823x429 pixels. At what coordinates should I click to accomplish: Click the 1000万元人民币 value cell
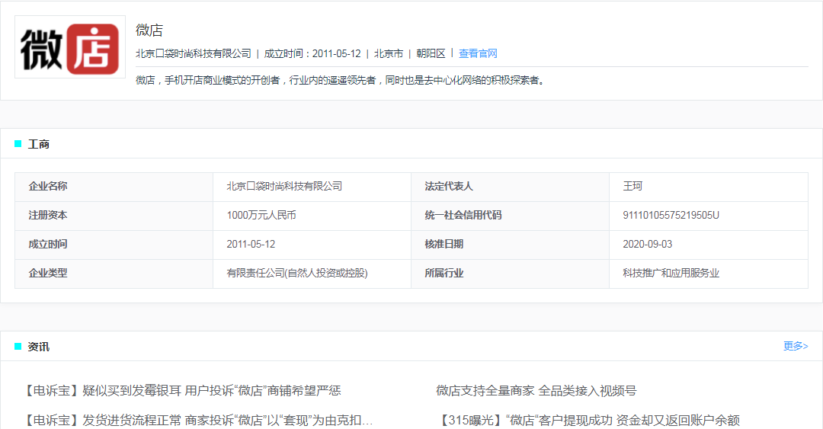pyautogui.click(x=312, y=216)
